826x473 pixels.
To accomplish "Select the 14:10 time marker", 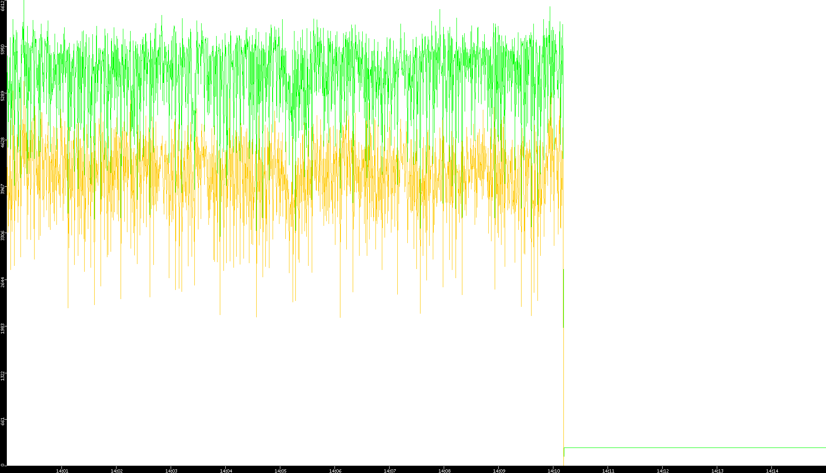I will click(554, 471).
